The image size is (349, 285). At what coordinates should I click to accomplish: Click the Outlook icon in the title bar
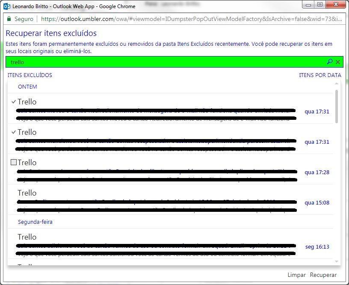(6, 6)
